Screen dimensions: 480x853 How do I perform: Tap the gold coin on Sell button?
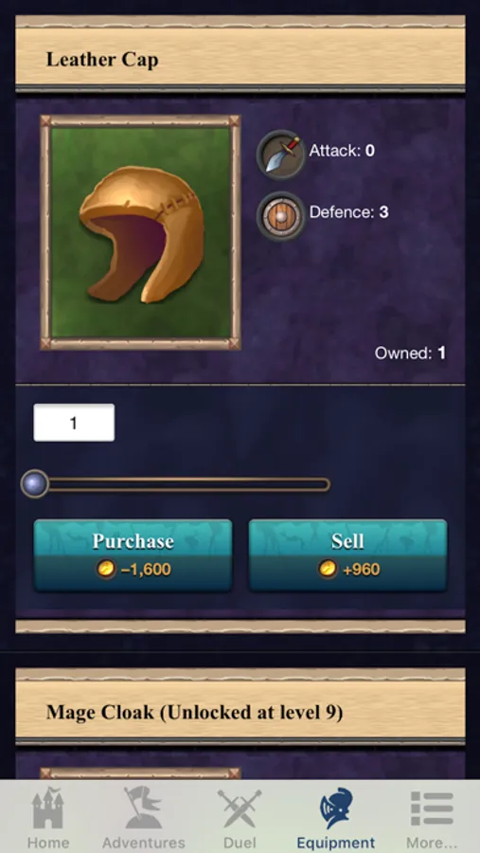[328, 569]
